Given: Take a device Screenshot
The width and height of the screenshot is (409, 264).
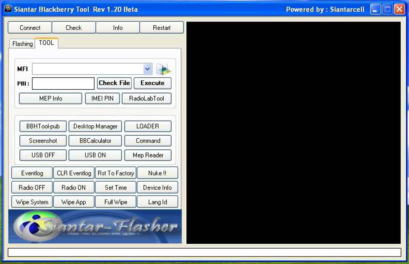Looking at the screenshot, I should point(43,141).
